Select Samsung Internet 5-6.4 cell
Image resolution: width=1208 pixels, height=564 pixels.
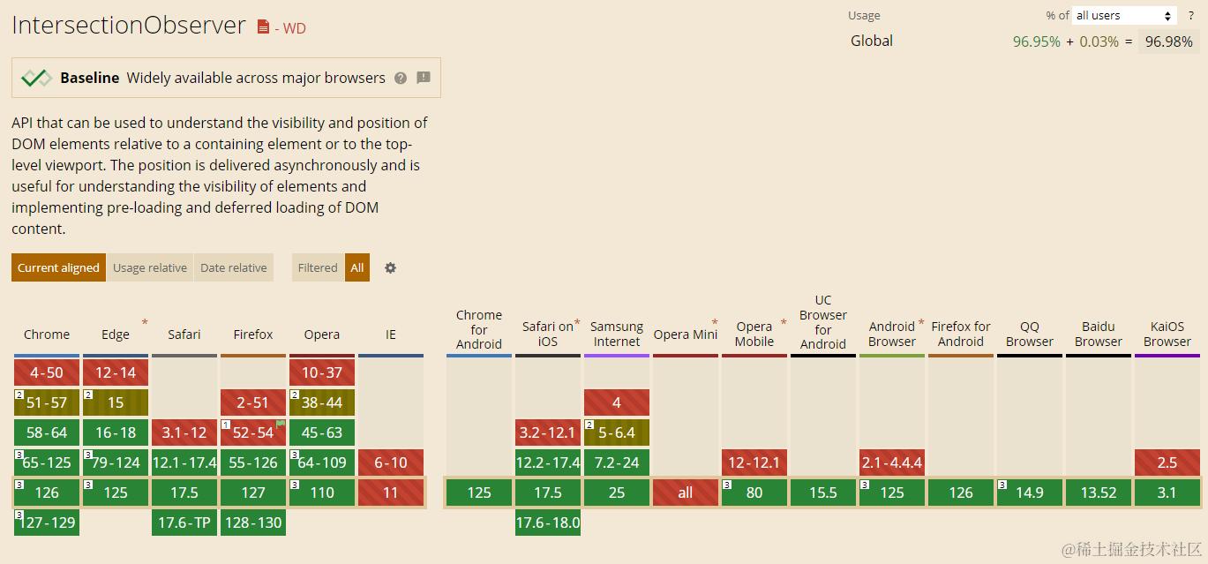tap(617, 432)
